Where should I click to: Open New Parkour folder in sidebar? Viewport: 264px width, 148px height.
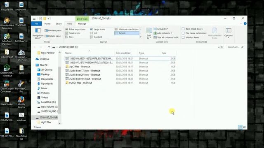coord(46,53)
